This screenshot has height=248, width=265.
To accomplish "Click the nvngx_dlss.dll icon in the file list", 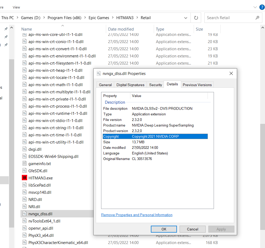I will pos(24,213).
